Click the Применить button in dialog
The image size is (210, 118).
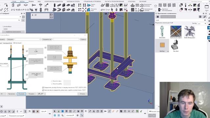click(11, 94)
